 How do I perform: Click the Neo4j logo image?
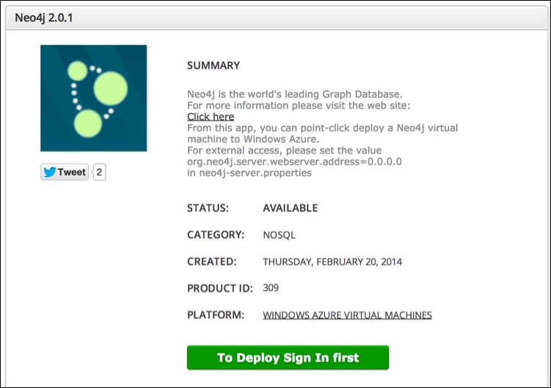coord(93,98)
